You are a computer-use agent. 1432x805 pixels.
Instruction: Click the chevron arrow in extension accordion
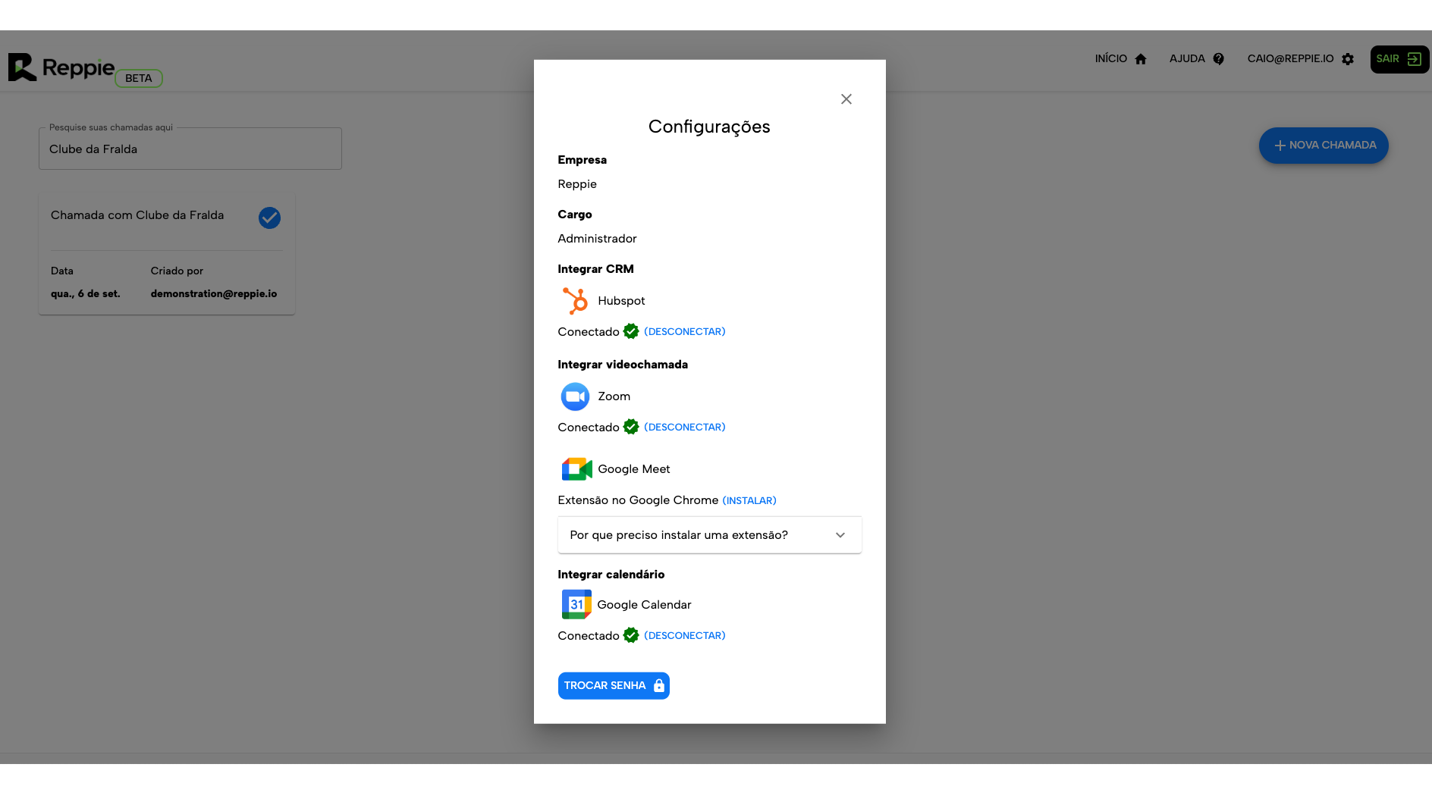[840, 535]
